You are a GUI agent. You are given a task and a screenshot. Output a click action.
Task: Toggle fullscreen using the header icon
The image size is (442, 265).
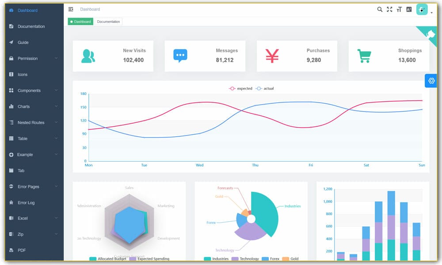coord(389,9)
